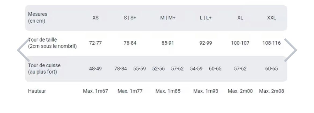Select the M | M+ size header
314x113 pixels.
click(x=168, y=18)
